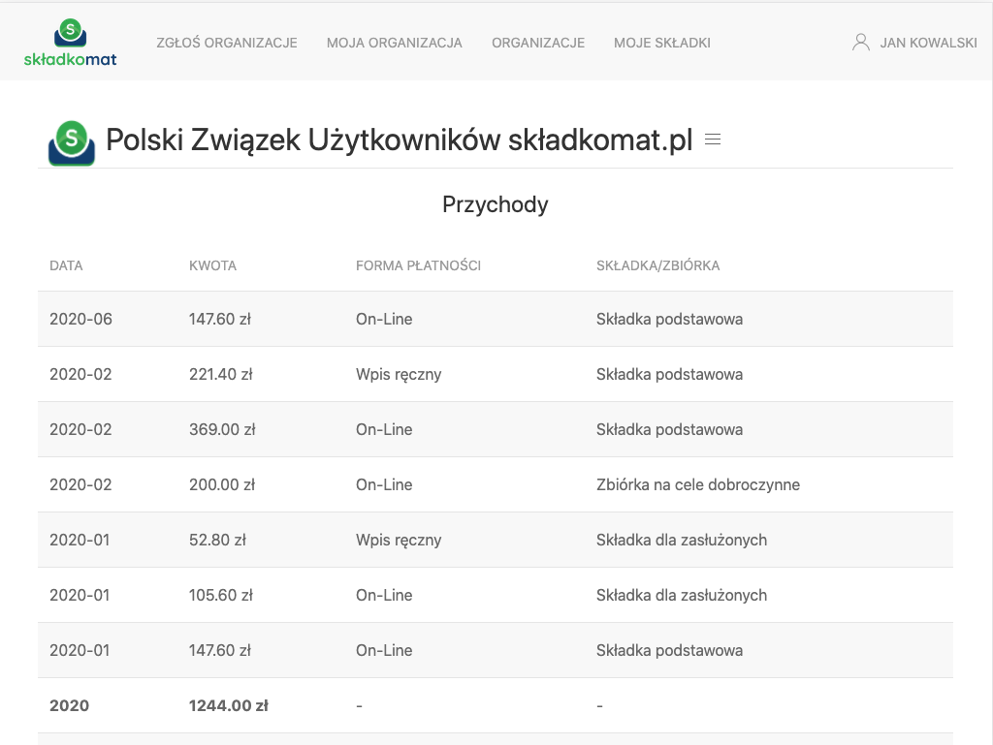Click Składka dla zasłużonych in 105.60 zł row
The width and height of the screenshot is (993, 745).
point(682,595)
